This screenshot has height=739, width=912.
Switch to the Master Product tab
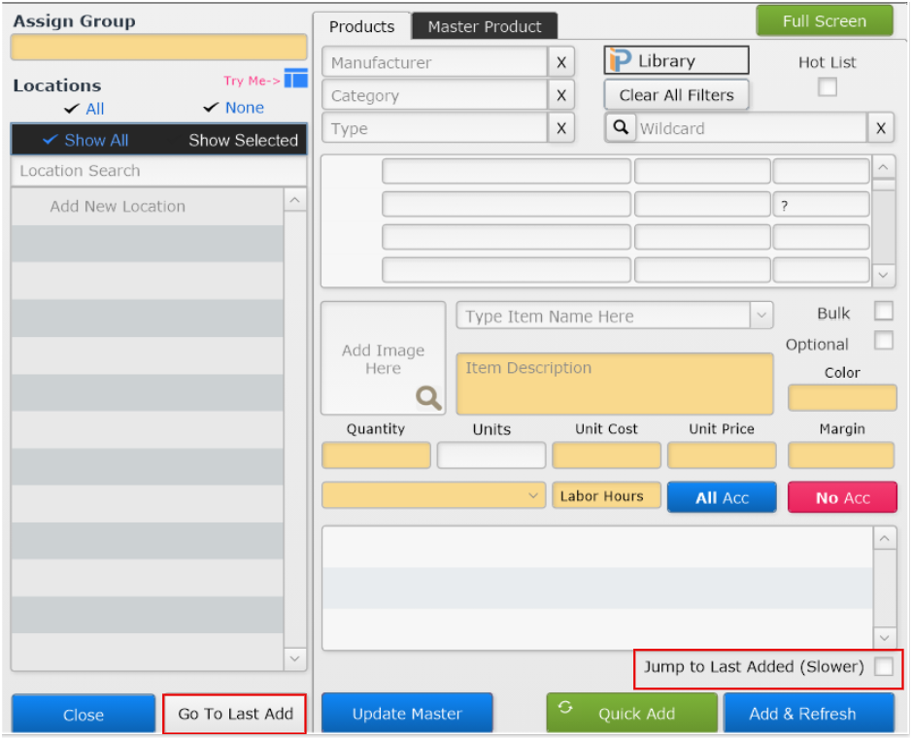(x=485, y=26)
